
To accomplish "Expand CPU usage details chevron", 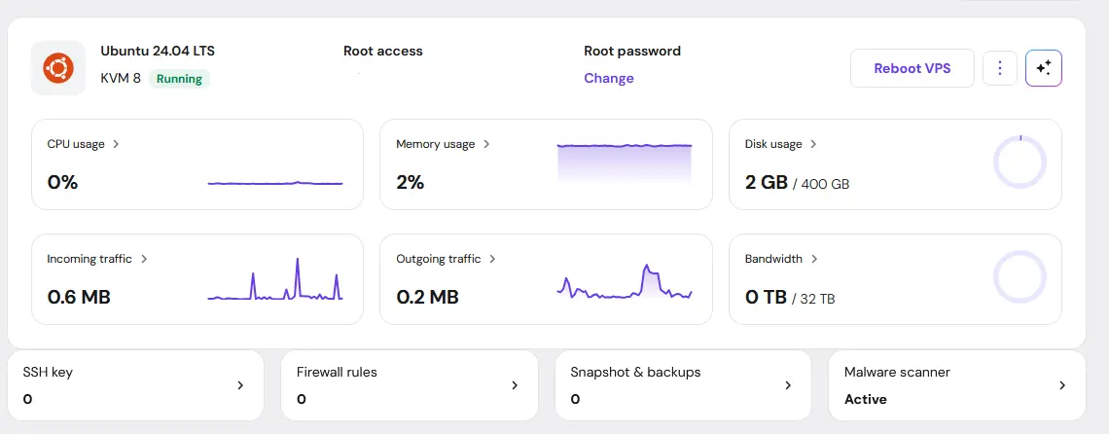I will 116,144.
